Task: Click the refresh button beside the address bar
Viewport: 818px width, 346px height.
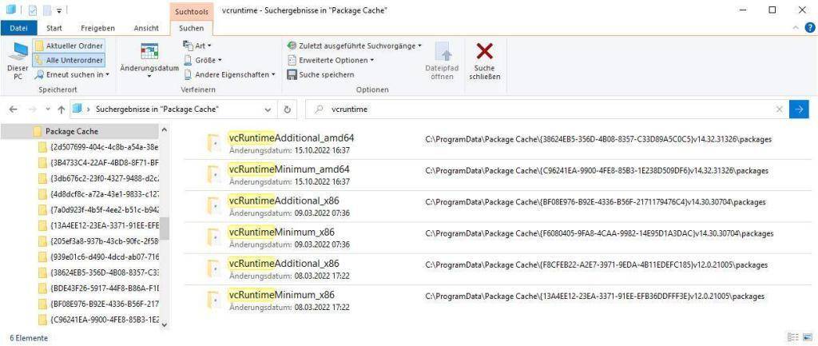Action: (x=287, y=109)
